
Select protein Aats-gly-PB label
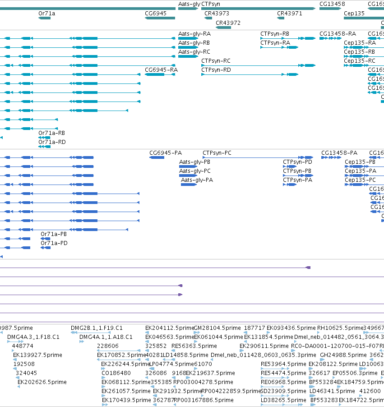195,162
